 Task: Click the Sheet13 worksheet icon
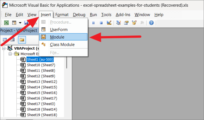(x=23, y=81)
